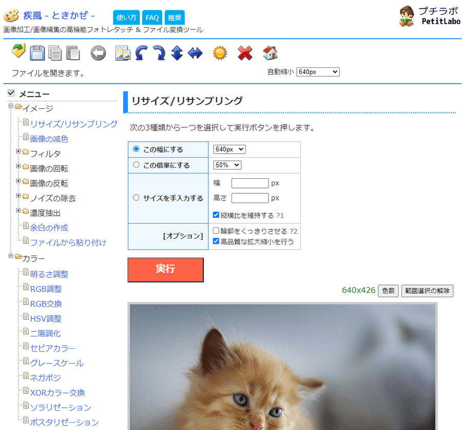Click the red 実行 button
The width and height of the screenshot is (463, 430).
pyautogui.click(x=165, y=270)
